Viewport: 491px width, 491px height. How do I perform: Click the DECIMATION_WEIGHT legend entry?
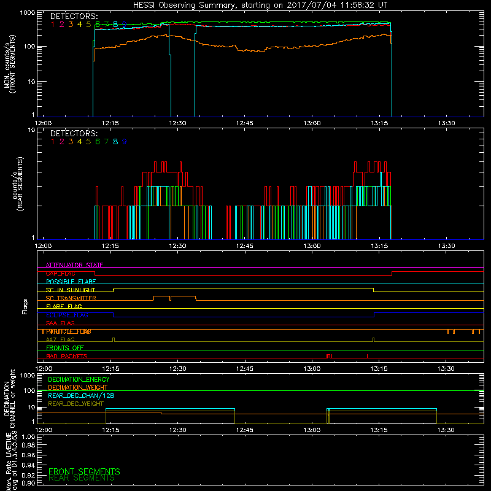point(78,387)
